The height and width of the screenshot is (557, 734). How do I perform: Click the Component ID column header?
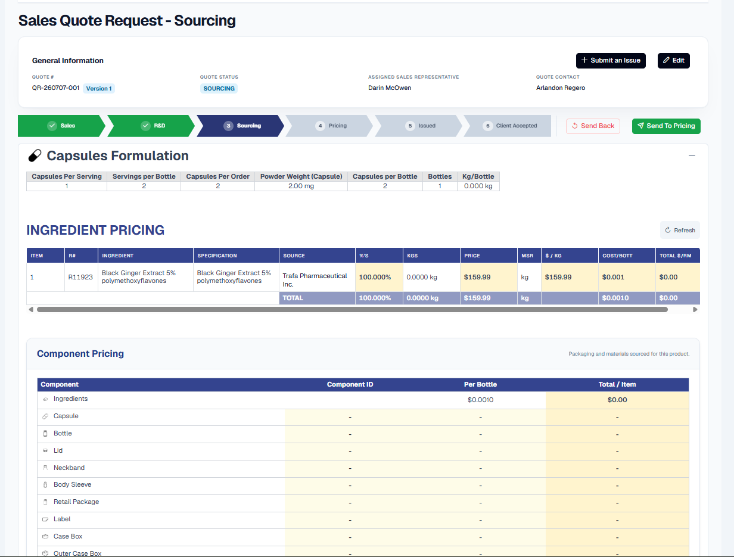(350, 384)
